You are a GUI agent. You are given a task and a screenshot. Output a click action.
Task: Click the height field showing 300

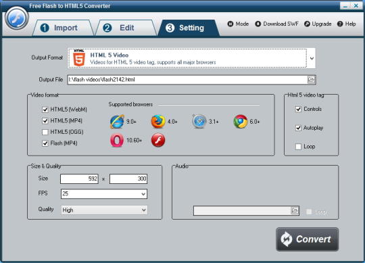(128, 178)
